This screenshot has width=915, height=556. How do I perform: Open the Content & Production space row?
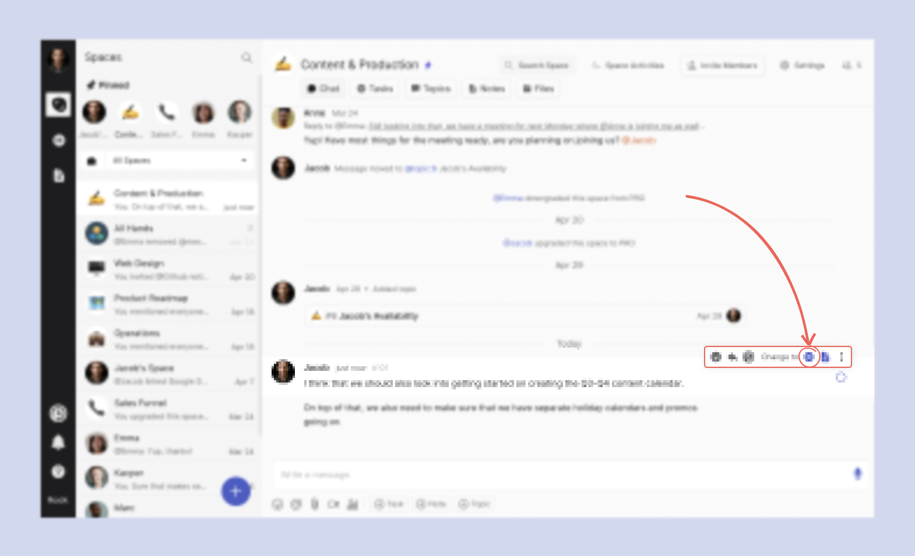168,199
